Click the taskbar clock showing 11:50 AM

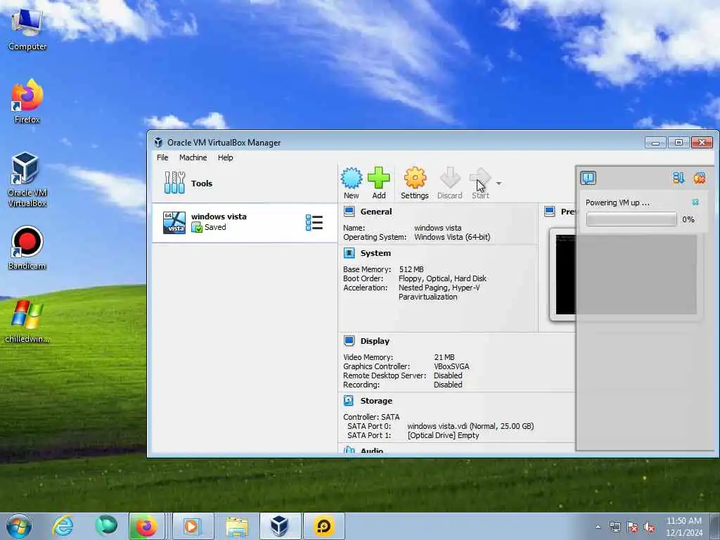click(684, 526)
